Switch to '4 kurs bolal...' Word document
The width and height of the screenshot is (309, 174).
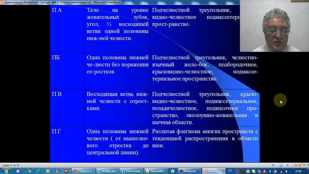pyautogui.click(x=132, y=171)
